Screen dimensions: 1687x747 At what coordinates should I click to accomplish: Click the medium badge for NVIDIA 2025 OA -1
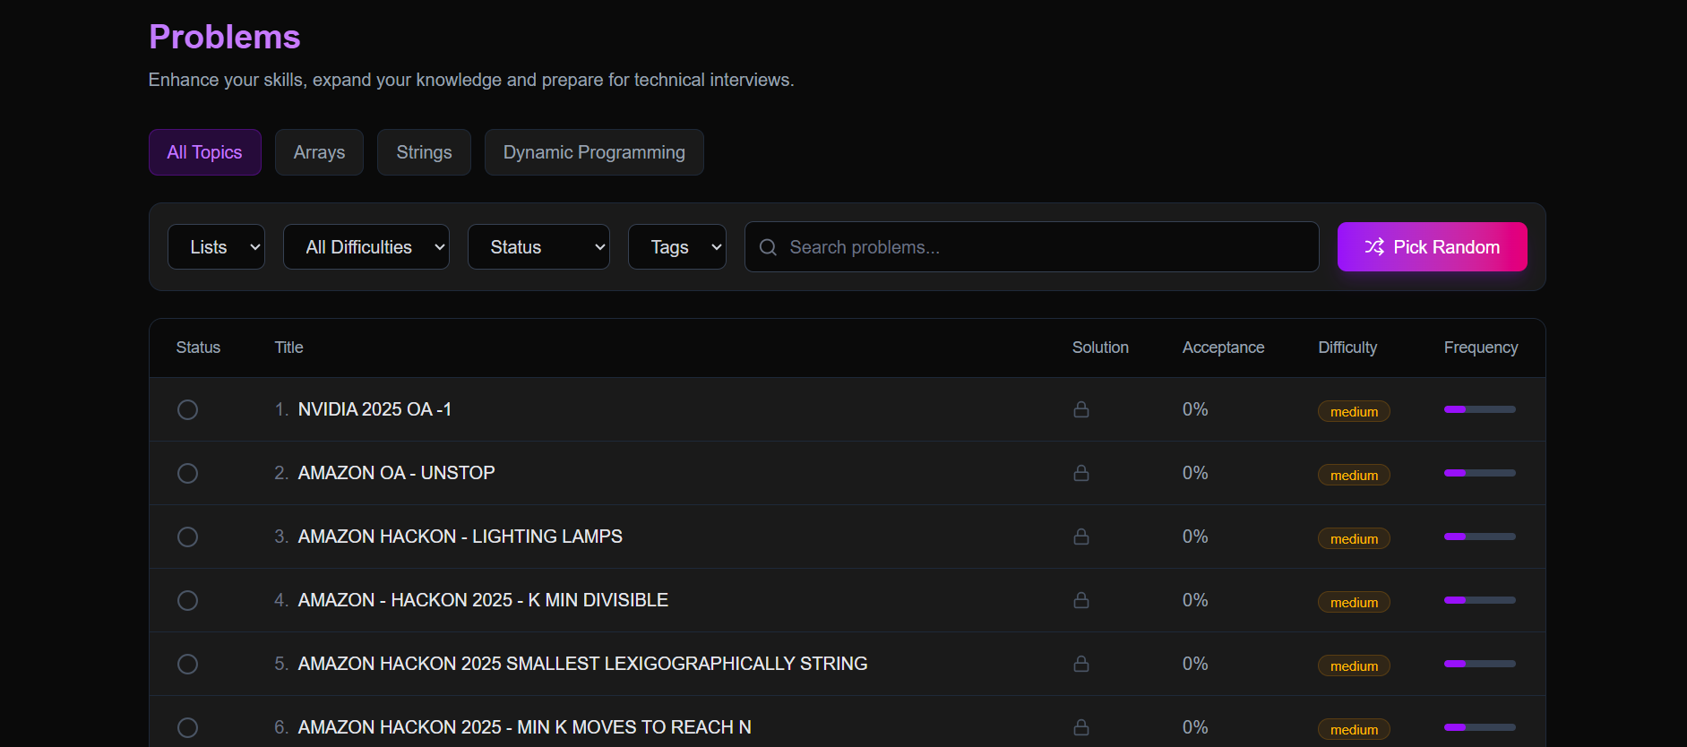1354,411
